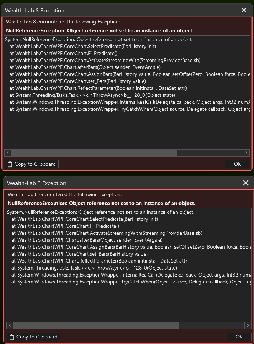
Task: Click Copy to Clipboard in lower dialog
Action: point(33,337)
